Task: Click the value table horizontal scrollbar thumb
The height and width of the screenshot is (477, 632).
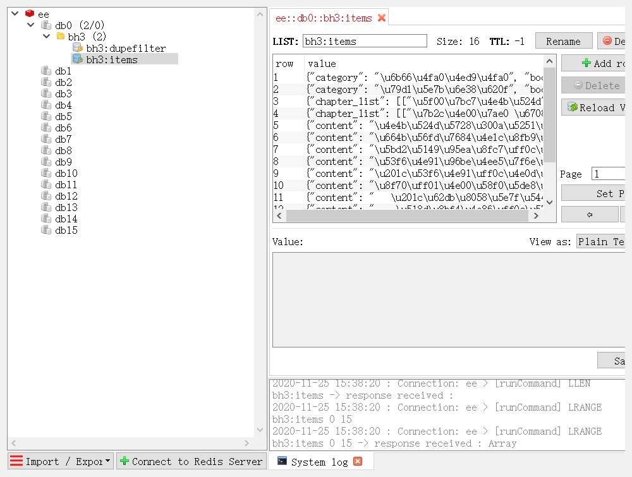Action: [x=407, y=216]
